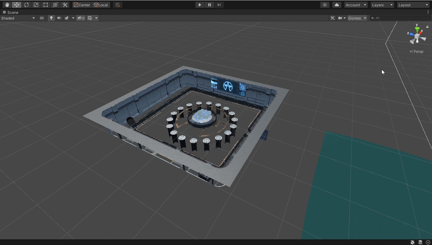Adjust the scene effects via its toggle dropdown arrow
Viewport: 432px width, 245px height.
coord(73,18)
